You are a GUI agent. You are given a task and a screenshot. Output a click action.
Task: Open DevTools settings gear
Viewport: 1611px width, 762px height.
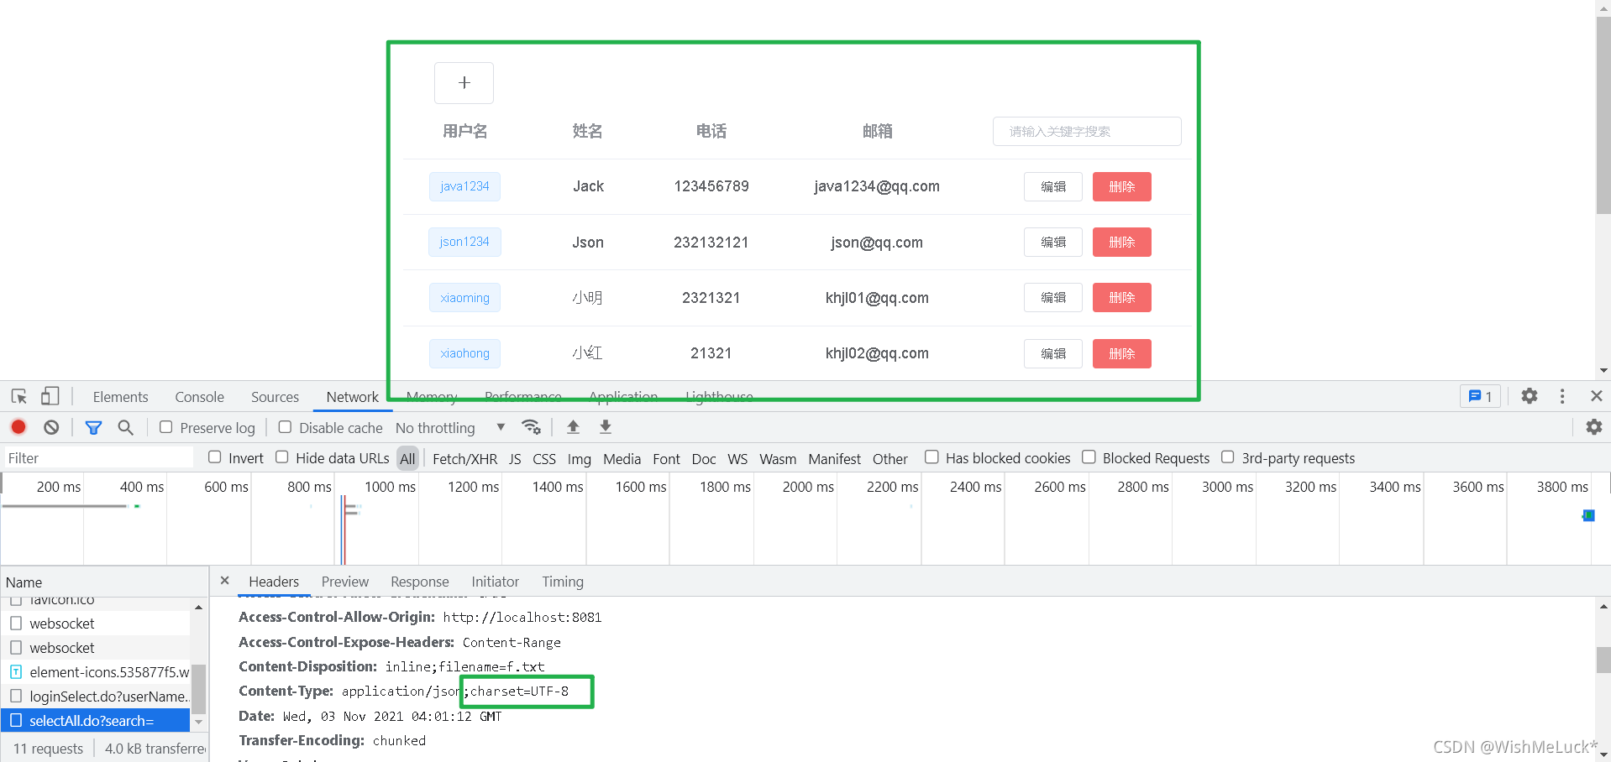1530,396
